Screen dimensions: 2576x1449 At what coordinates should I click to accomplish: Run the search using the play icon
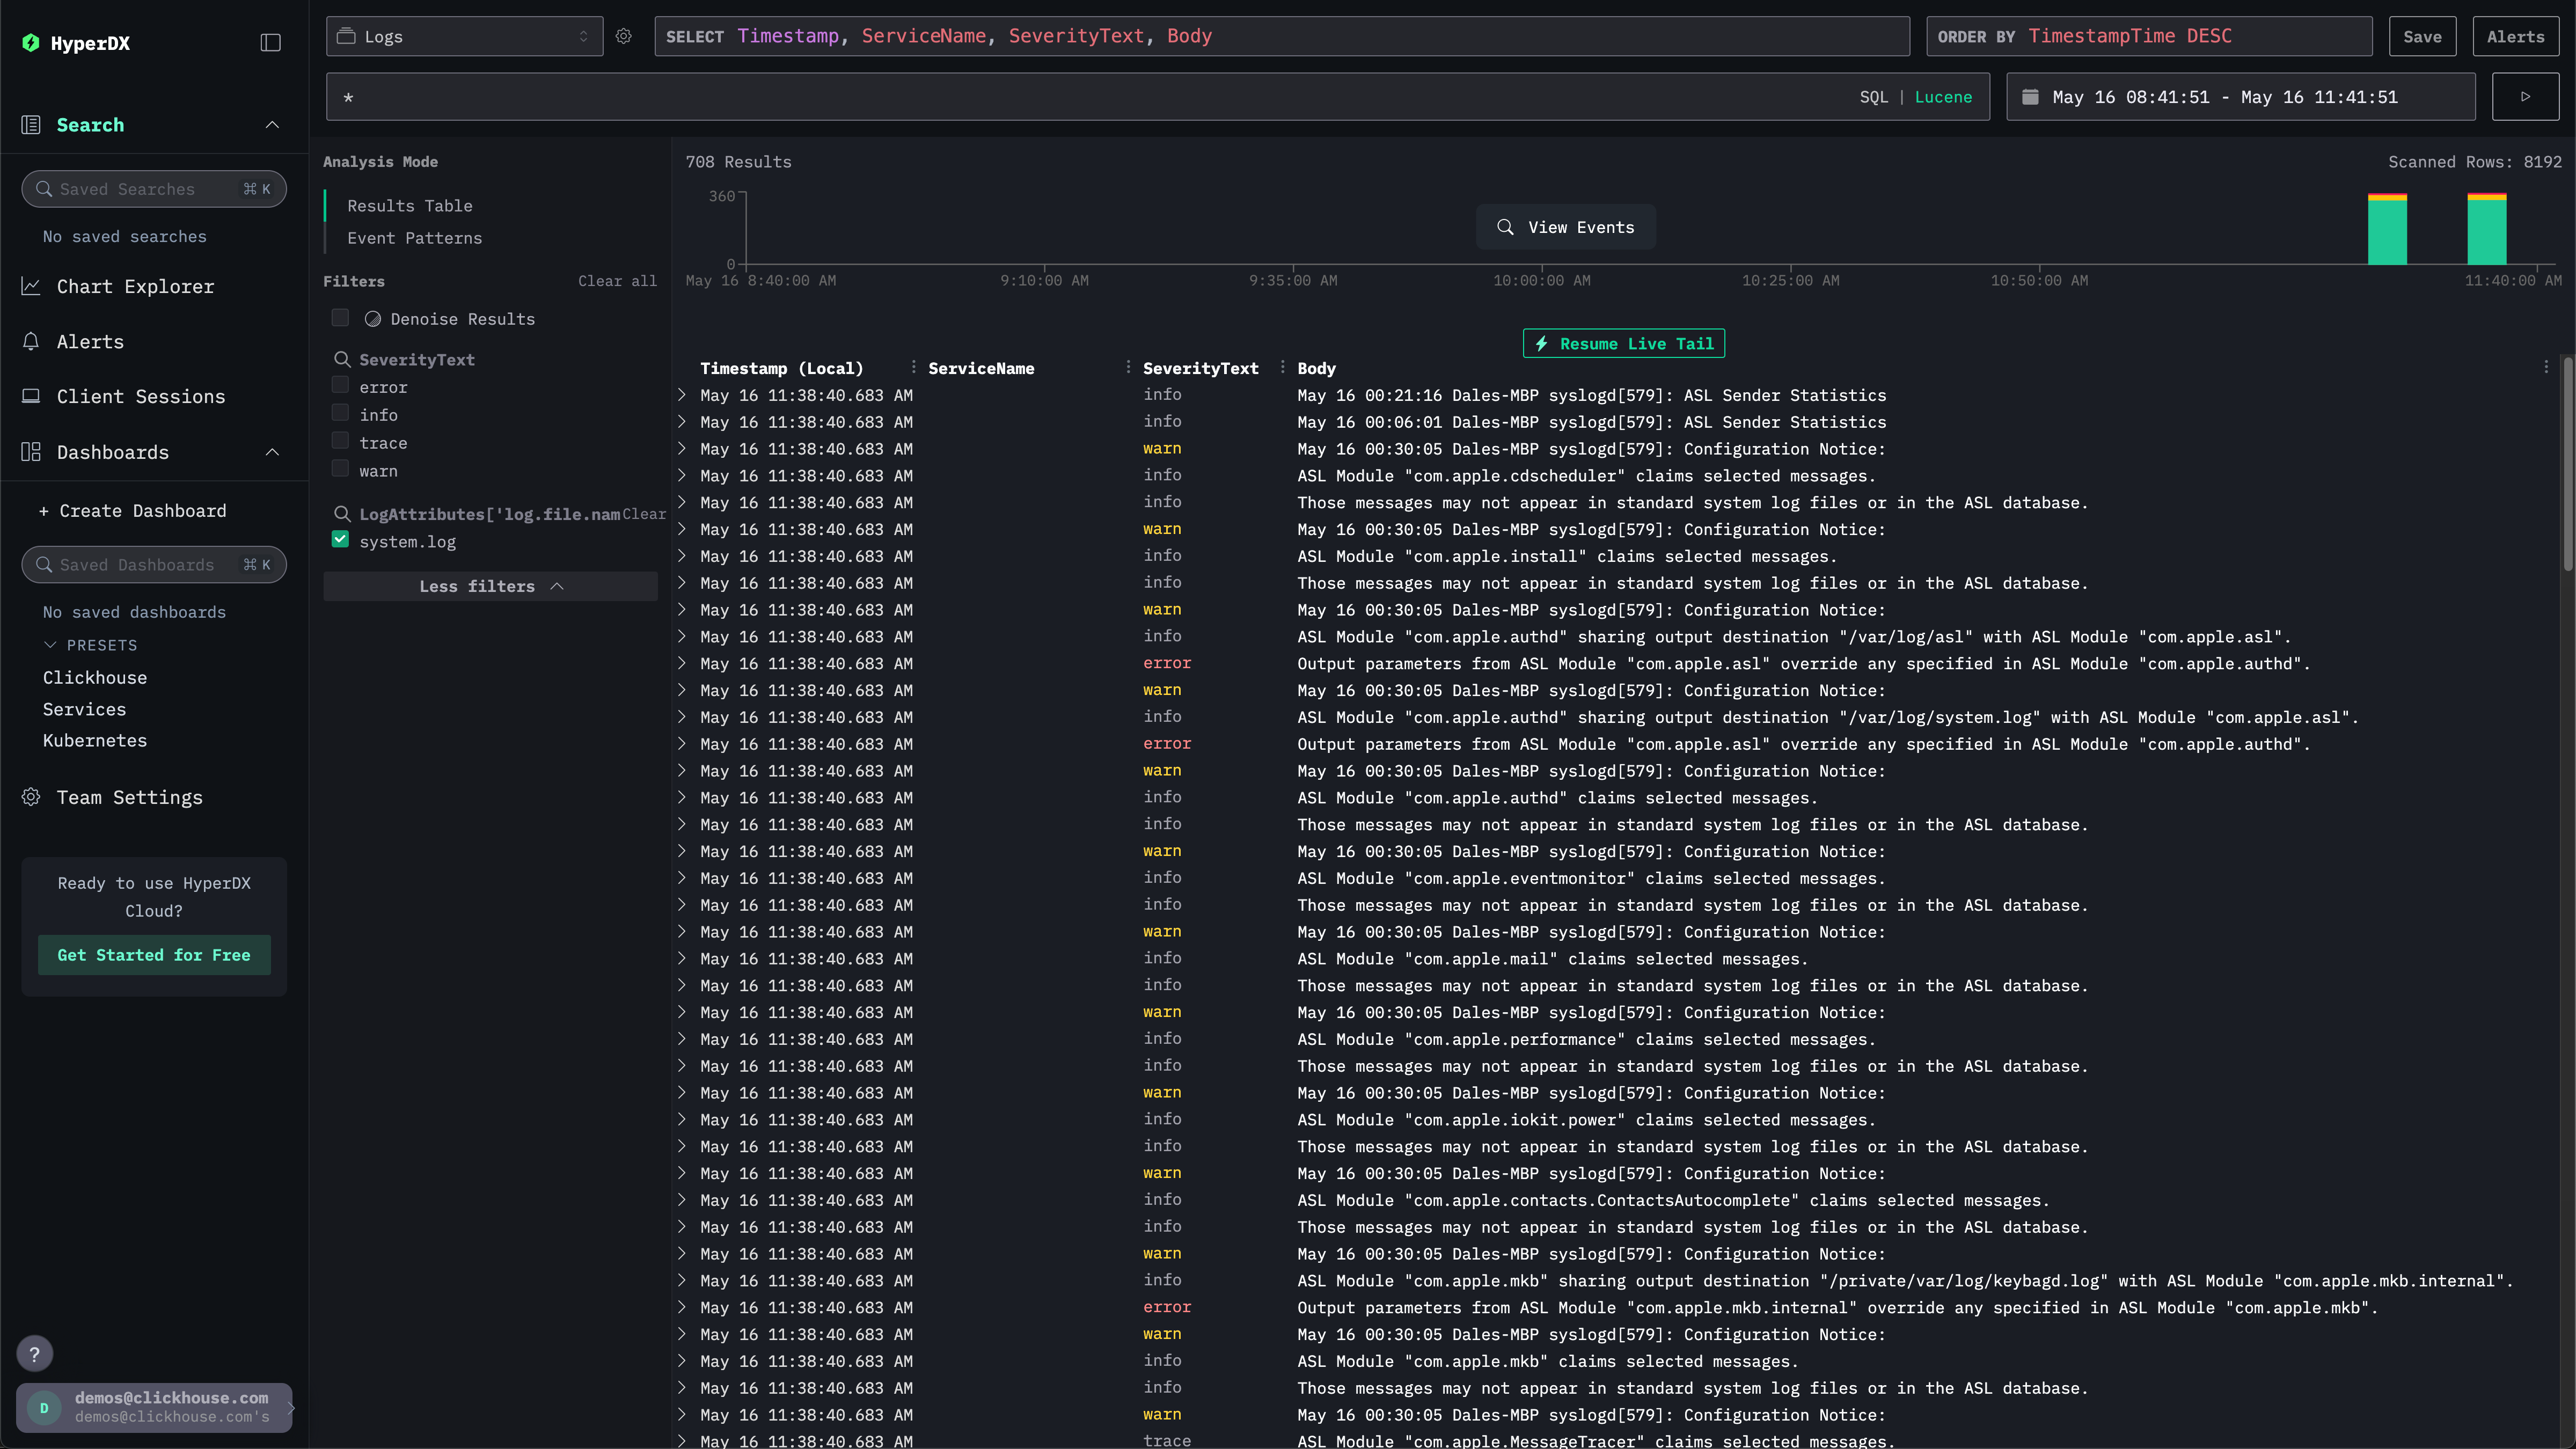[2525, 96]
